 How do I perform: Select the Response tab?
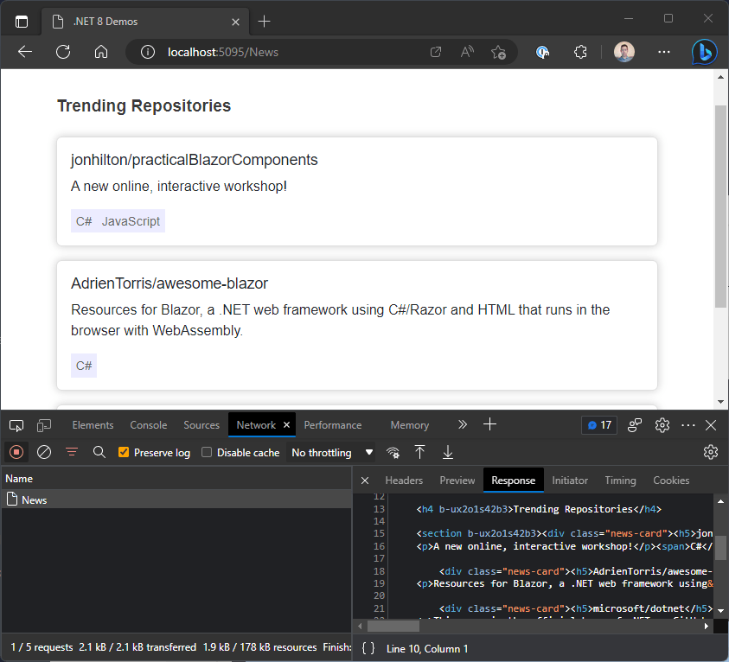(x=514, y=481)
